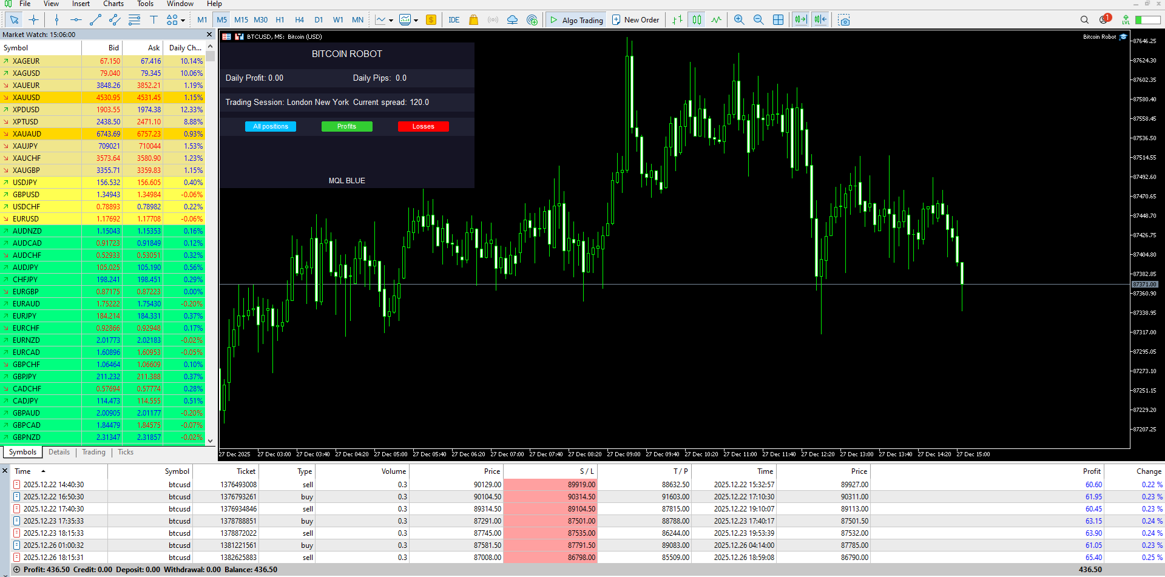This screenshot has height=577, width=1165.
Task: Take a chart screenshot with camera icon
Action: tap(843, 20)
